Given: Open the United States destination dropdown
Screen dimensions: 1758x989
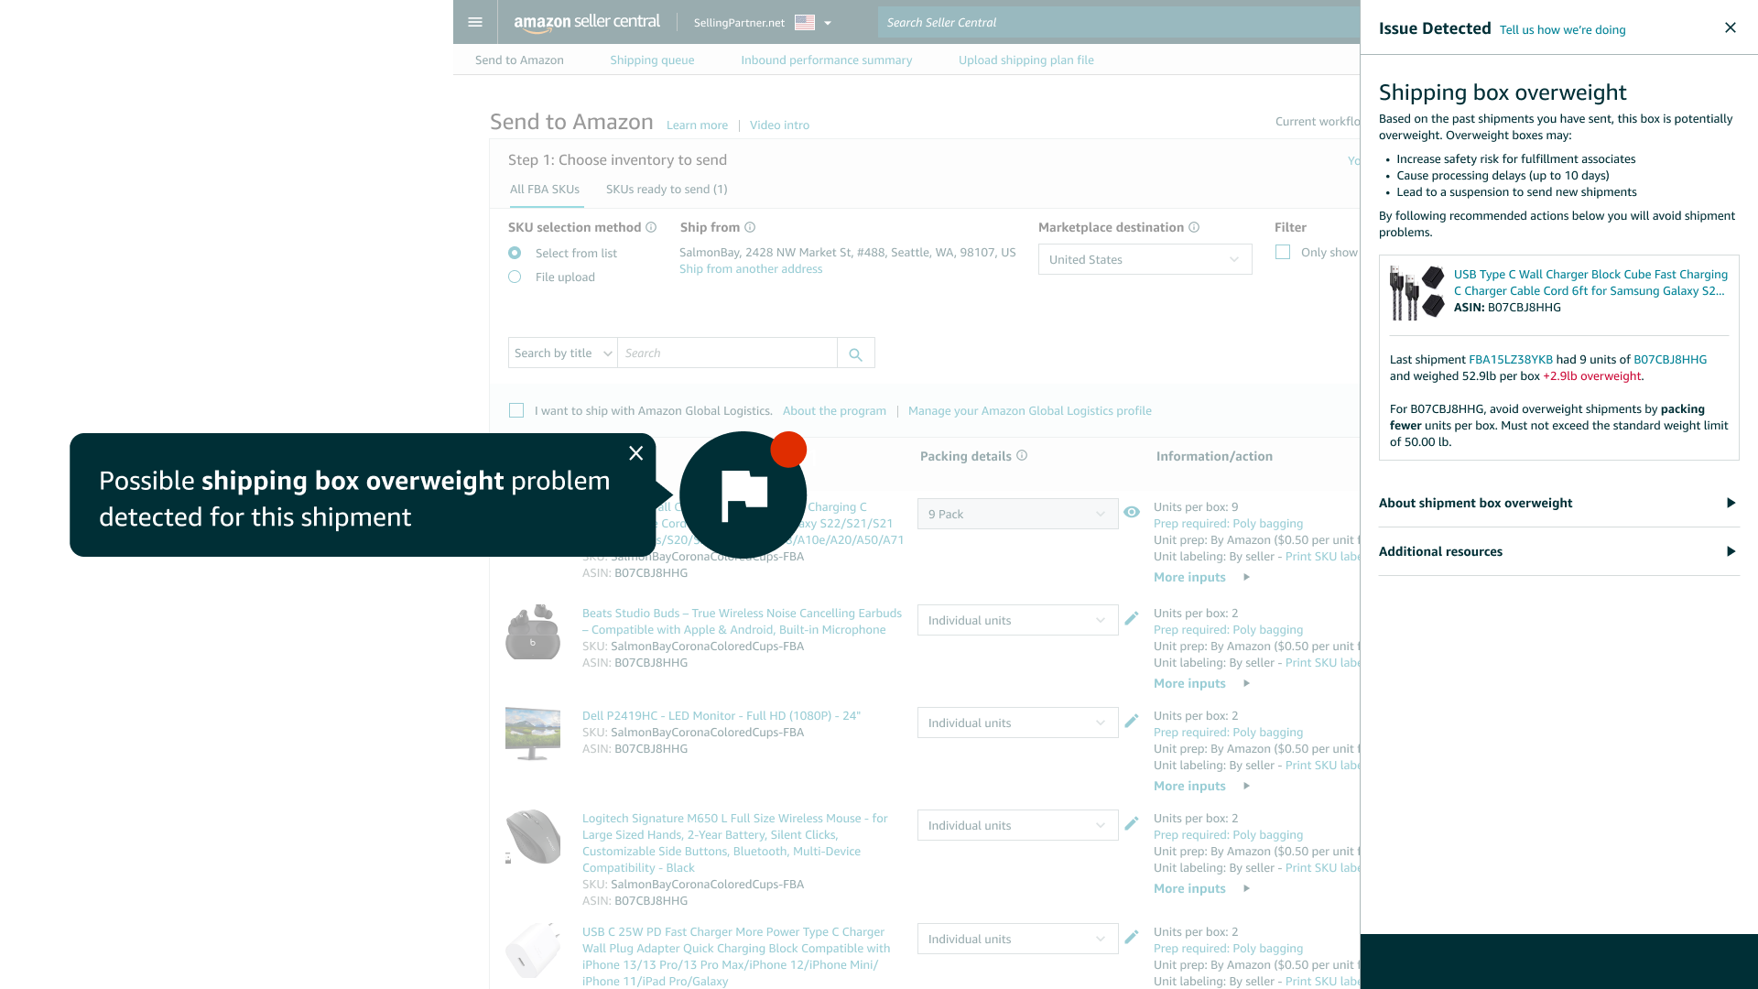Looking at the screenshot, I should [x=1145, y=259].
